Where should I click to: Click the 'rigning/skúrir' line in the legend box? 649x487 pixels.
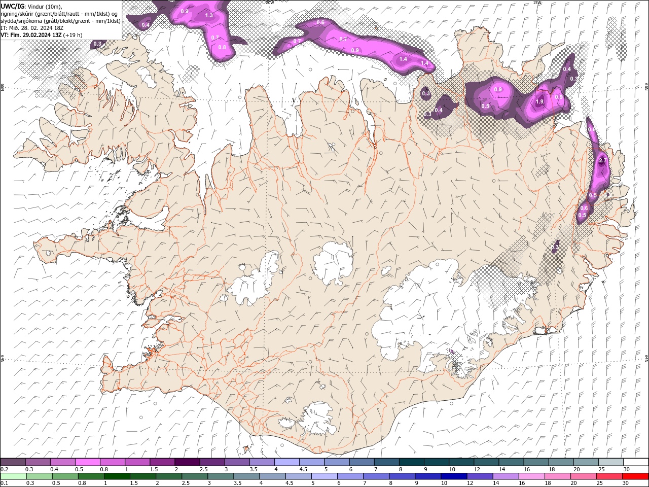tap(60, 14)
